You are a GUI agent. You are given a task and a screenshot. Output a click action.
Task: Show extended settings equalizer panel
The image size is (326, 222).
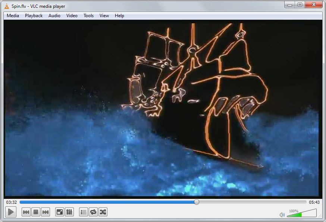[x=69, y=212]
